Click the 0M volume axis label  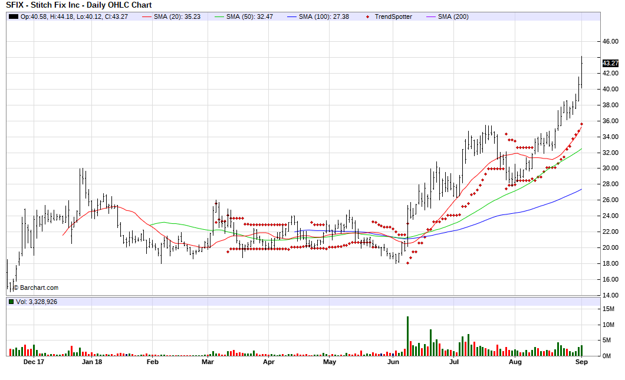(607, 356)
